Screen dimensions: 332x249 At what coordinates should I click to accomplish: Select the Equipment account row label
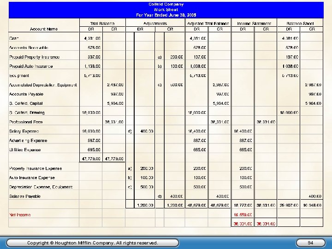(19, 76)
